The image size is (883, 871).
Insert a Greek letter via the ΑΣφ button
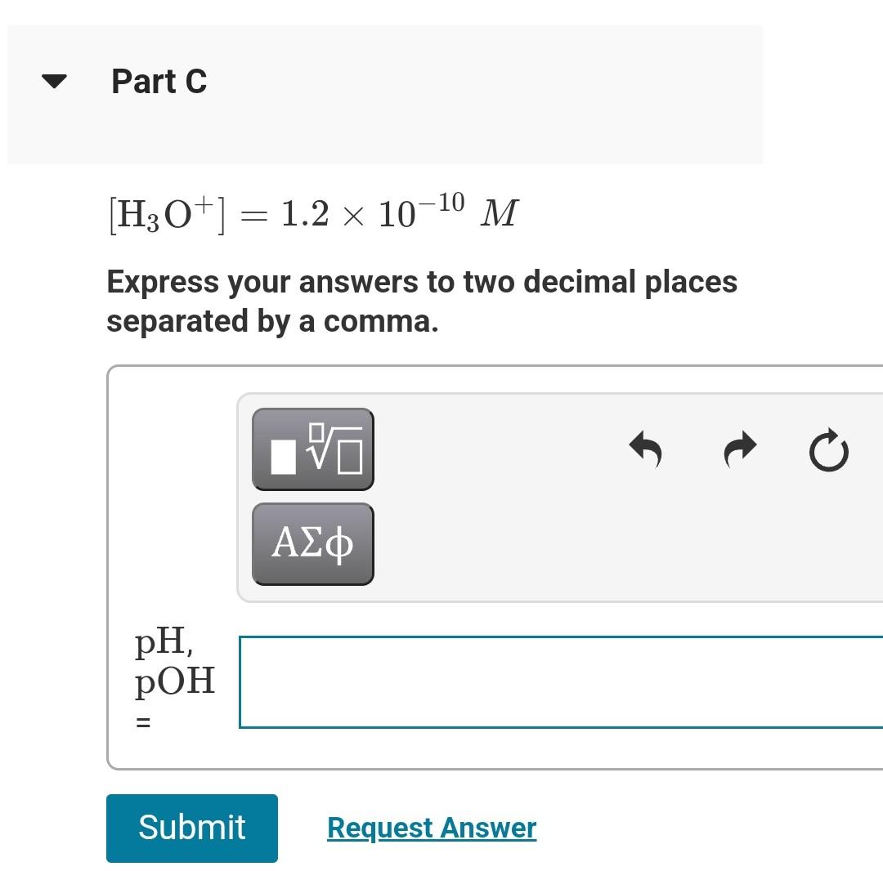tap(312, 543)
